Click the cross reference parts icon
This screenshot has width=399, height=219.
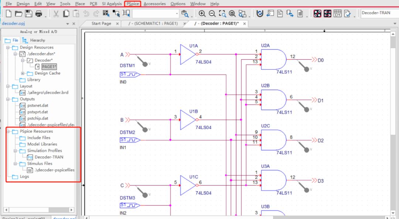(290, 13)
